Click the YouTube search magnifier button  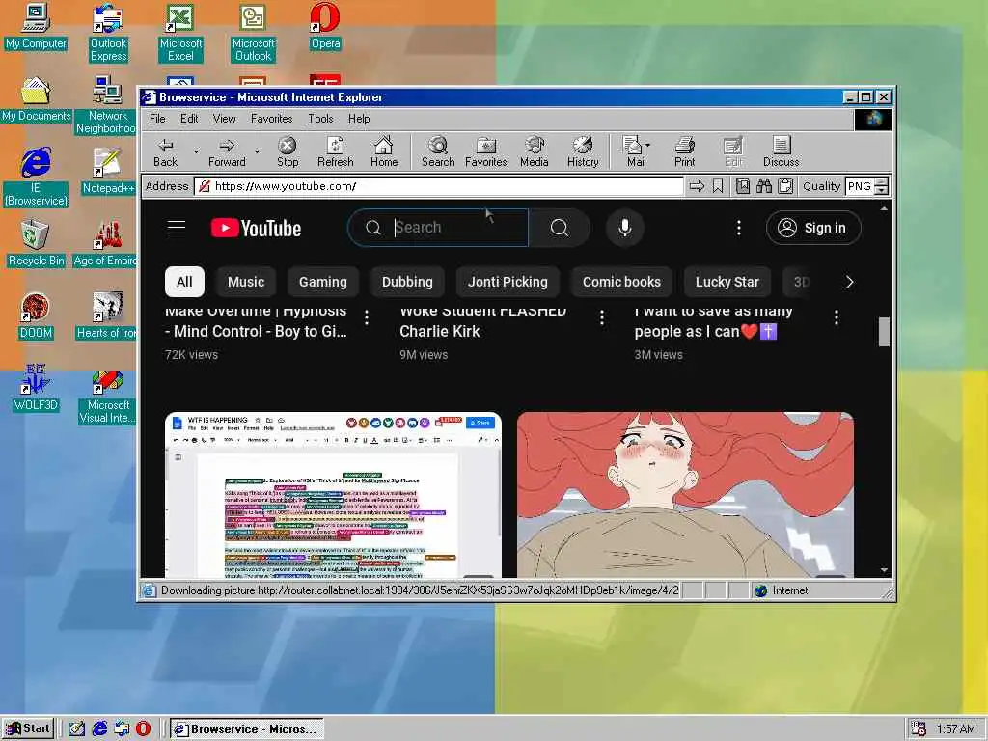coord(559,228)
